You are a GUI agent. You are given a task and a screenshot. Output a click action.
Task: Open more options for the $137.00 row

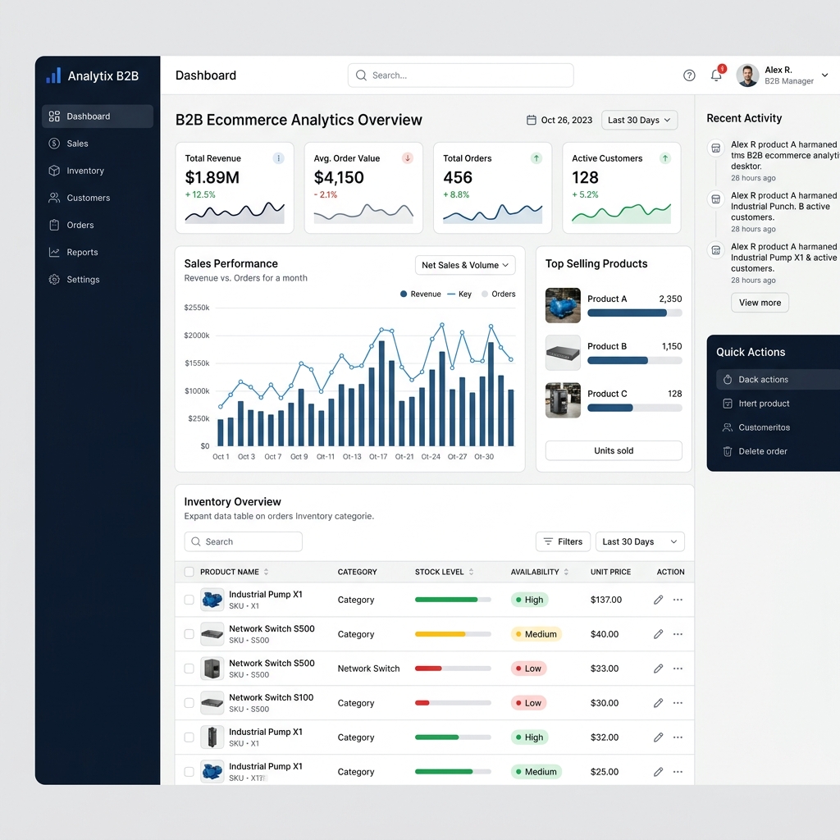tap(678, 600)
